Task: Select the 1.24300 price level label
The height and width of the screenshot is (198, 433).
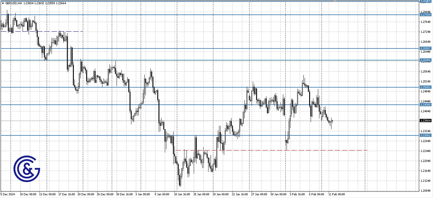Action: 425,104
